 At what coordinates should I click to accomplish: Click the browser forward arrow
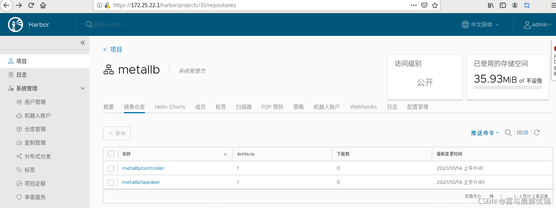click(x=19, y=5)
